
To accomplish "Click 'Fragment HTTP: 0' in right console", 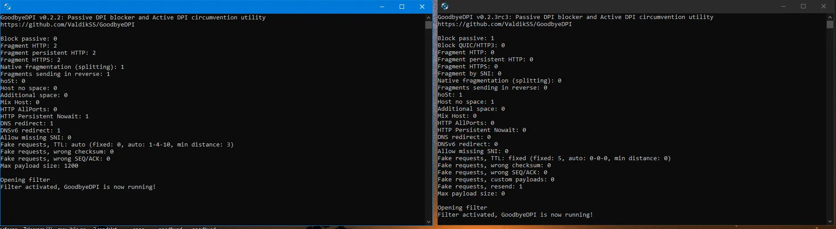I will click(x=466, y=53).
